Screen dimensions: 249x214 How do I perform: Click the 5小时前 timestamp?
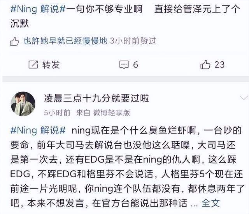(57, 113)
